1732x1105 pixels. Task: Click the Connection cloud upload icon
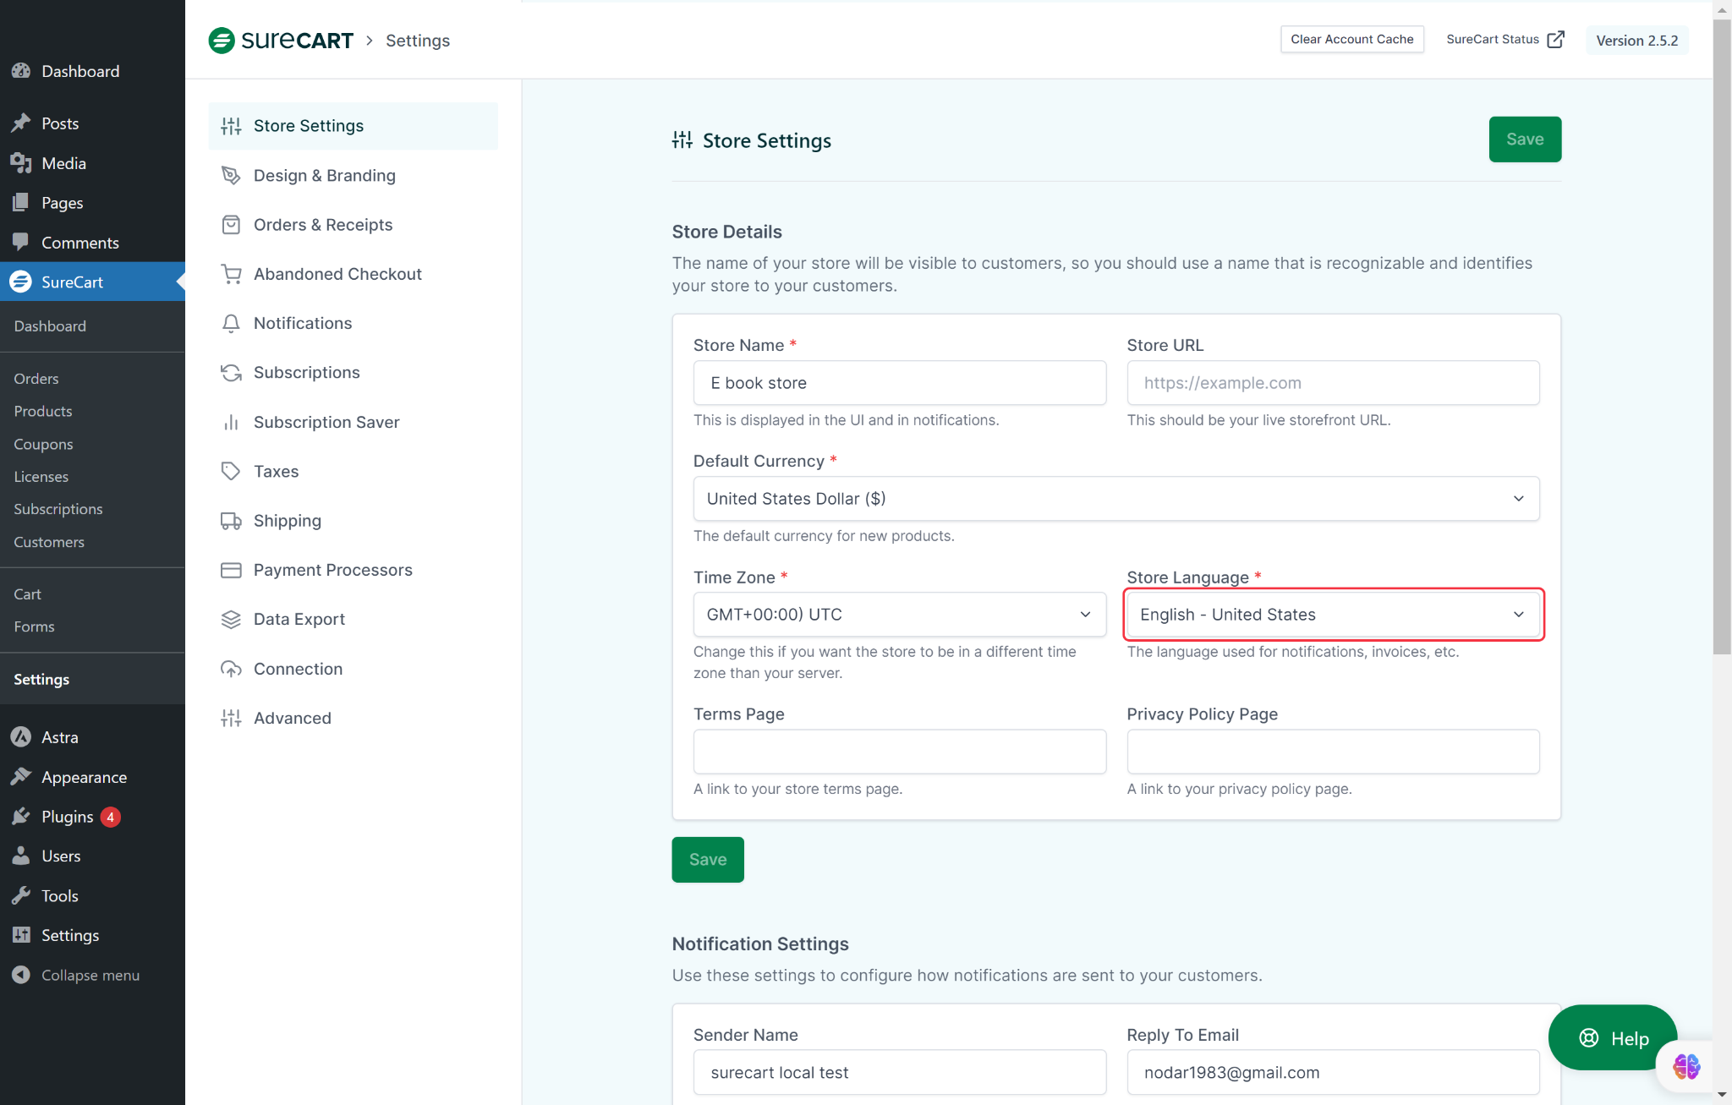point(230,669)
